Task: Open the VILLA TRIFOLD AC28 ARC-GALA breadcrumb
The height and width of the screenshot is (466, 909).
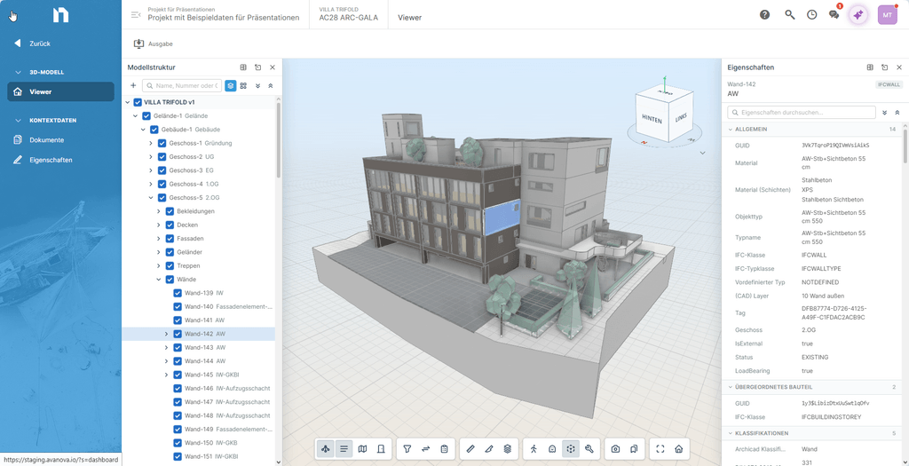Action: pyautogui.click(x=348, y=14)
